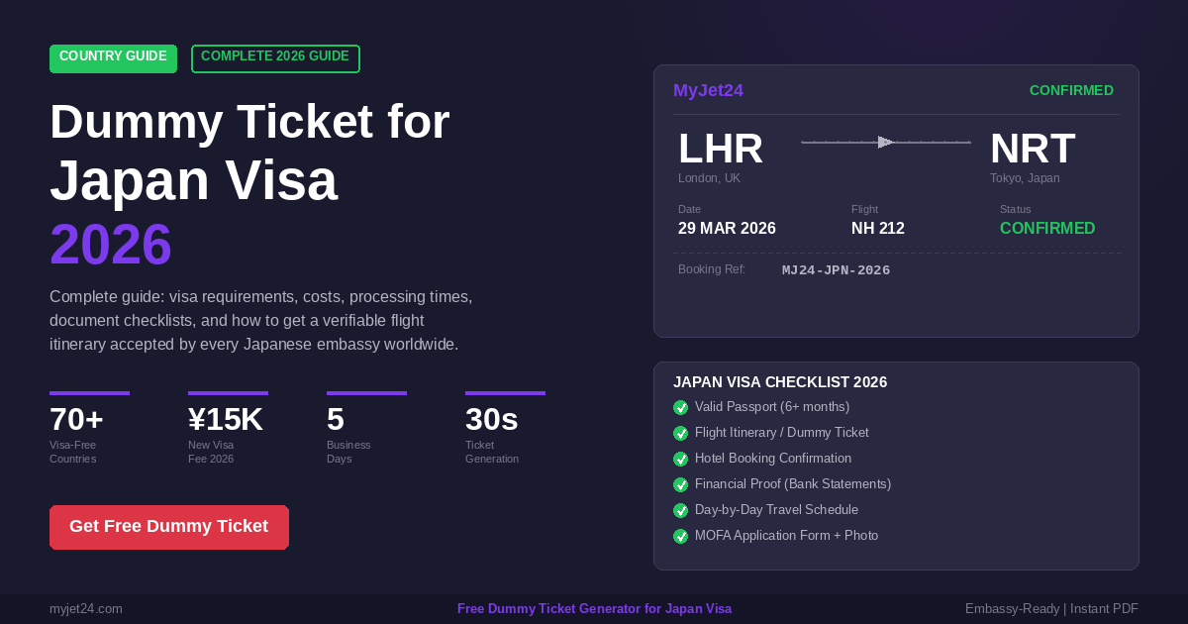Screen dimensions: 1188x624
Task: Click the MyJet24 logo on ticket card
Action: click(x=708, y=90)
